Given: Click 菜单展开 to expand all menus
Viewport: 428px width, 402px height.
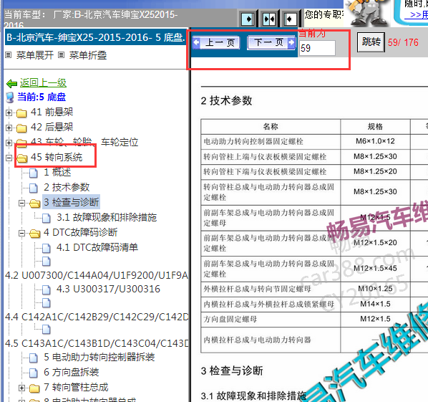Looking at the screenshot, I should pyautogui.click(x=34, y=55).
